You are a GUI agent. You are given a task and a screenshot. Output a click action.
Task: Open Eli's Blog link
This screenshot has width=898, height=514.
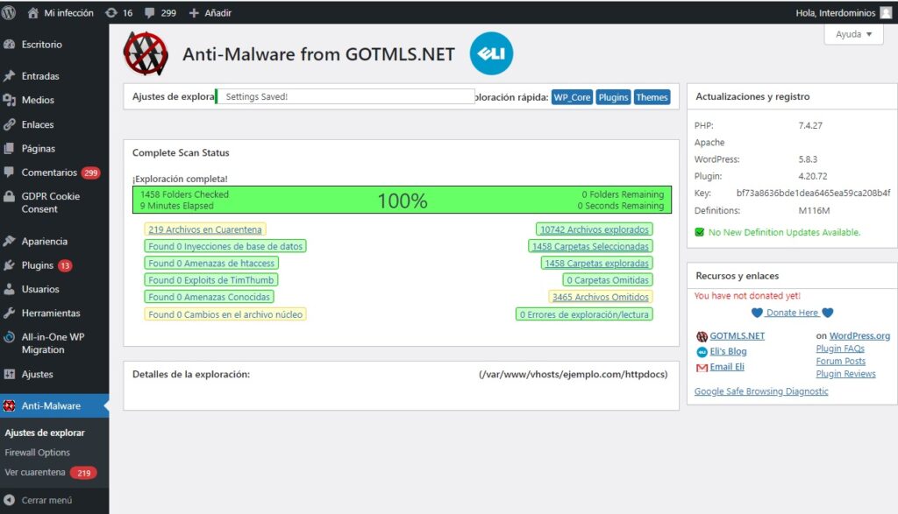(x=728, y=352)
